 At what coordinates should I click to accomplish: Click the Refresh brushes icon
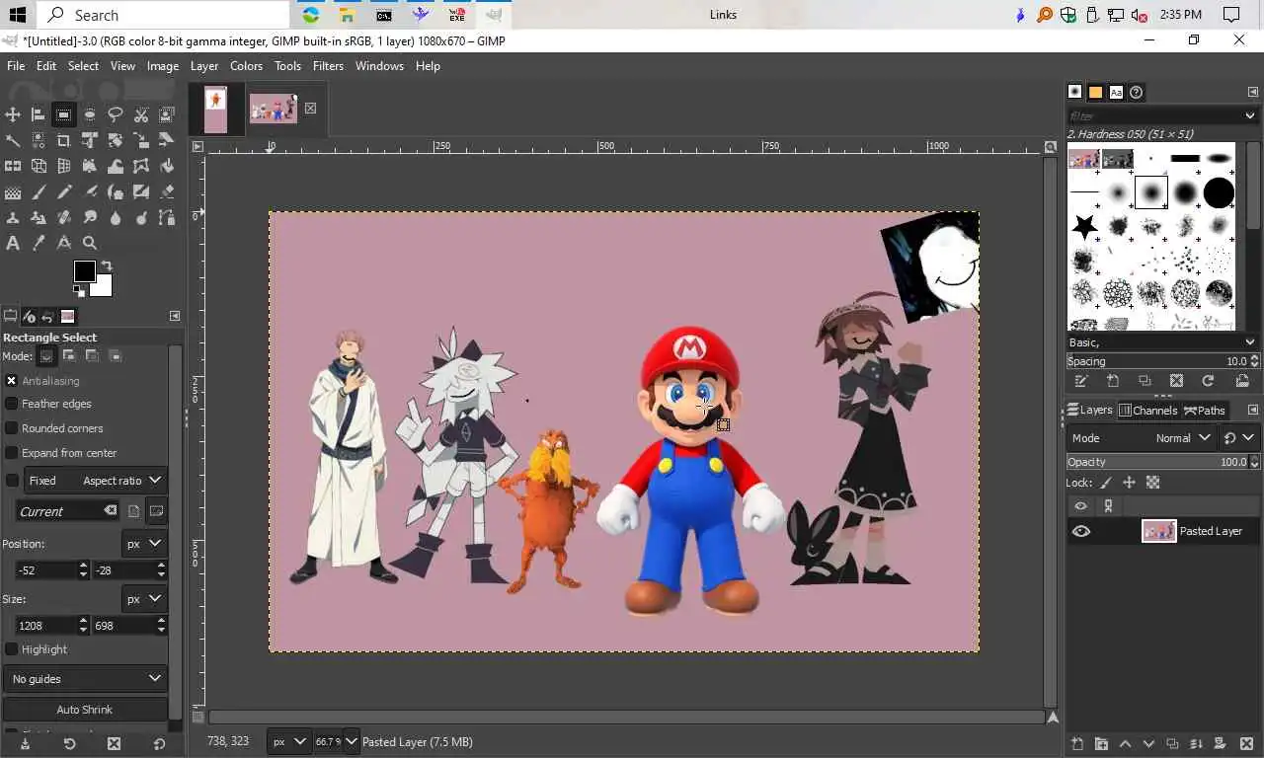coord(1208,381)
